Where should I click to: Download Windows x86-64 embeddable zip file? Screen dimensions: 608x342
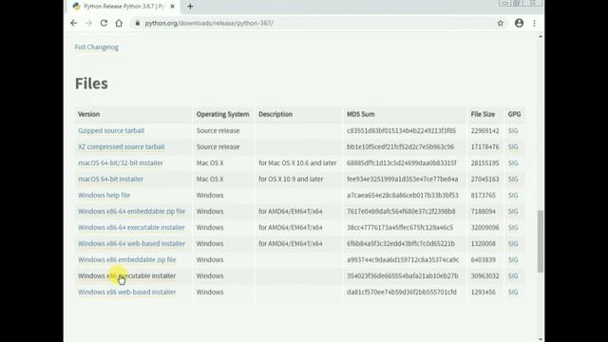(x=131, y=211)
